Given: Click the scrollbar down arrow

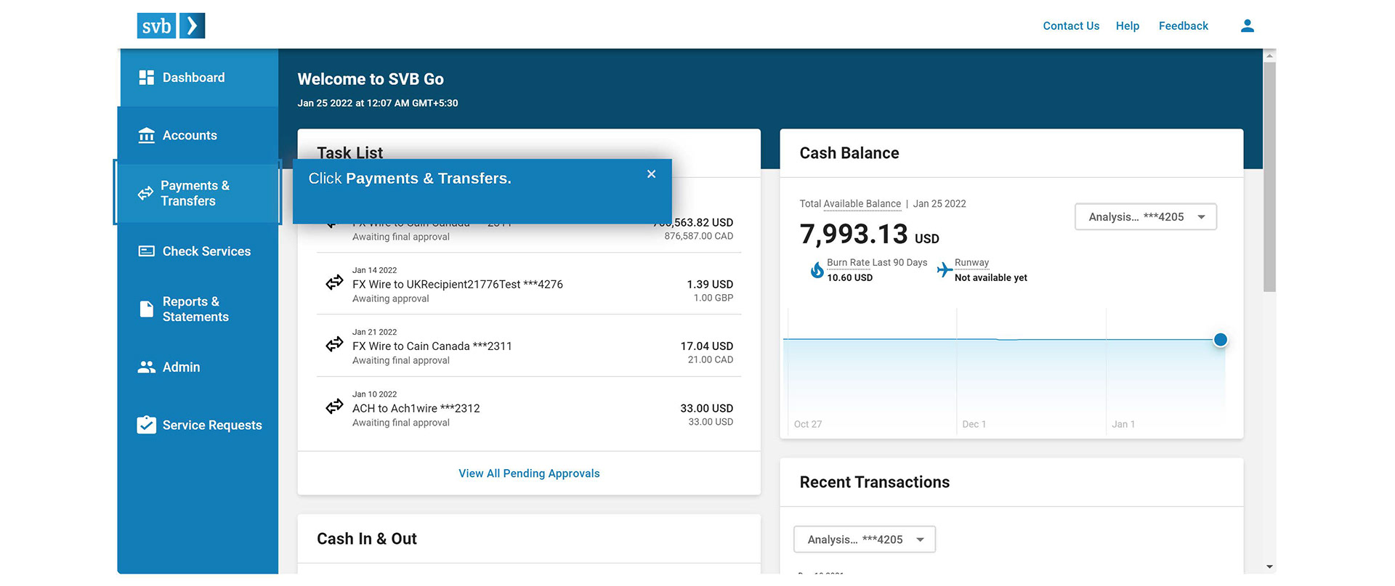Looking at the screenshot, I should coord(1269,567).
